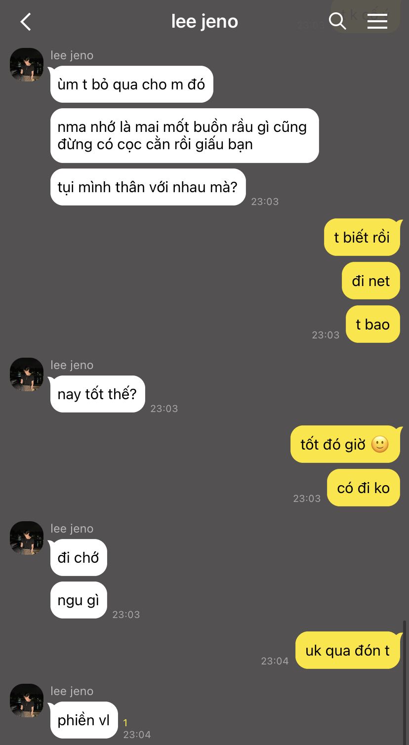
Task: Tap the long "nma nhớ là mai mốt" message
Action: pyautogui.click(x=184, y=135)
